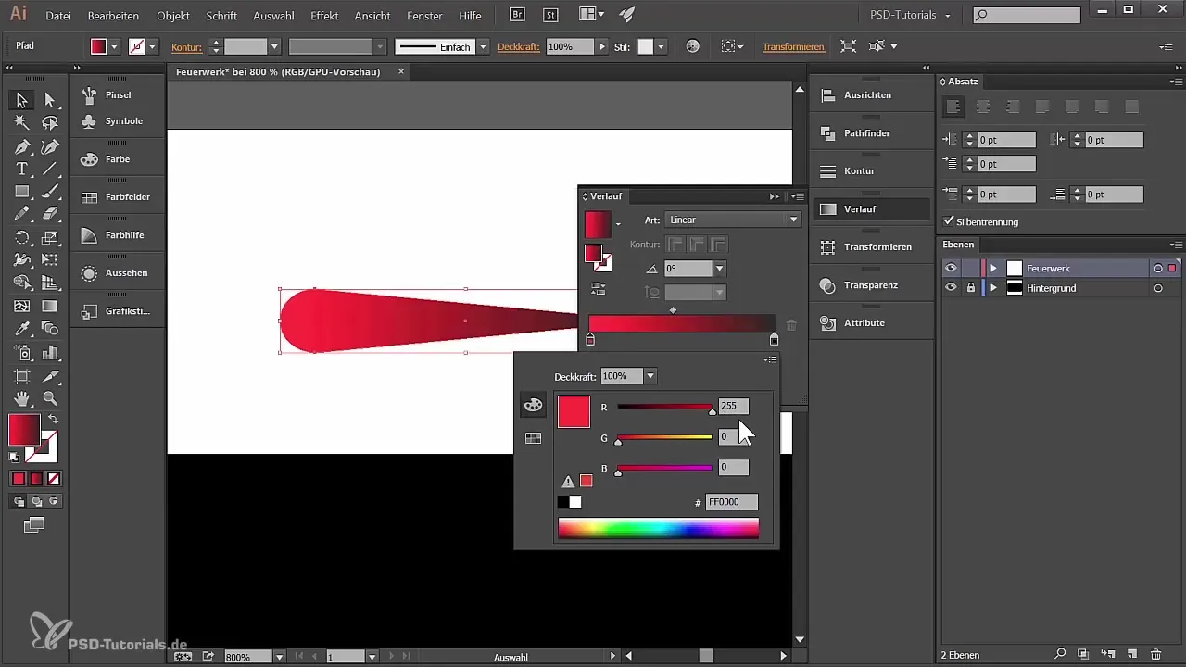This screenshot has height=667, width=1186.
Task: Delete gradient stop with trash icon
Action: [x=791, y=325]
